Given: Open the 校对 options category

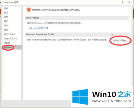Looking at the screenshot, I should (6, 13).
